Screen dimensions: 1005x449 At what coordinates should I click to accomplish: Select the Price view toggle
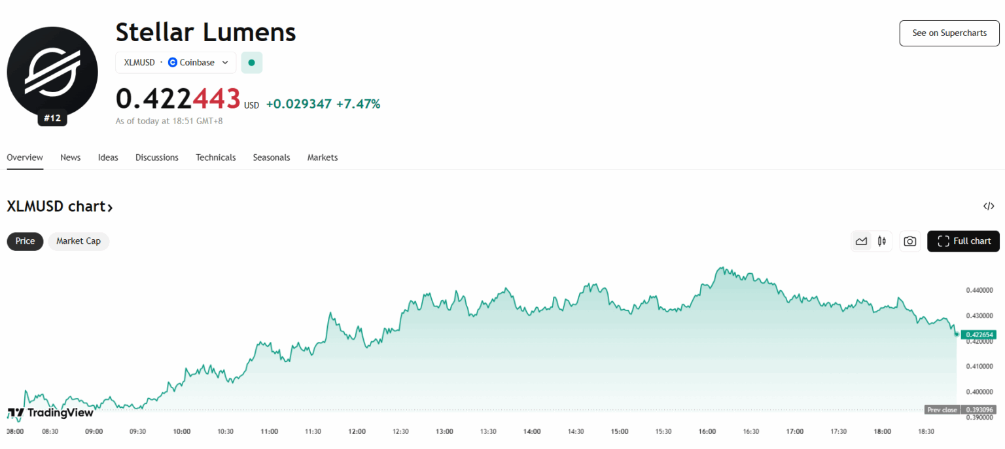pyautogui.click(x=25, y=241)
